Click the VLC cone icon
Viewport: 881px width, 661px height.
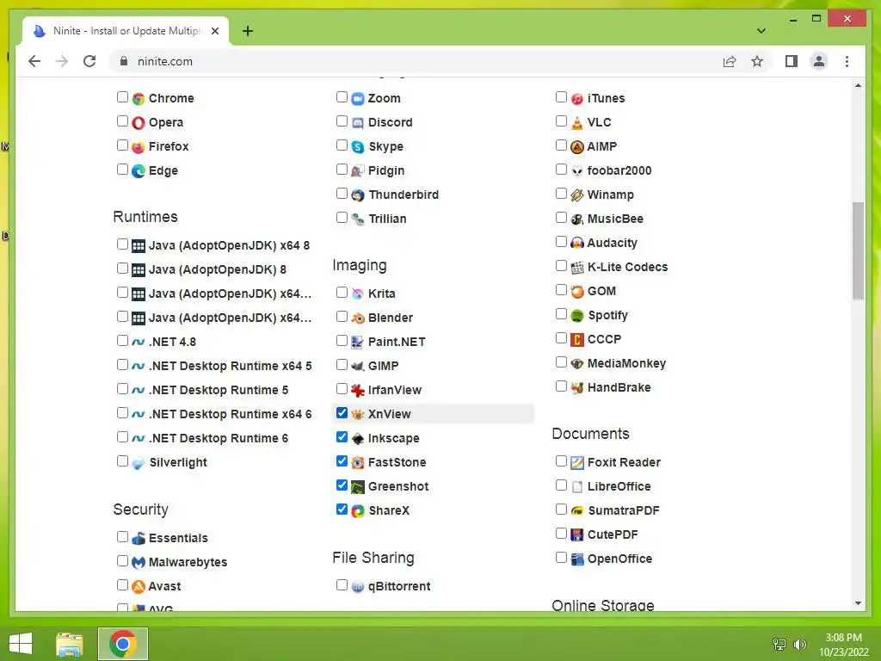pos(577,122)
